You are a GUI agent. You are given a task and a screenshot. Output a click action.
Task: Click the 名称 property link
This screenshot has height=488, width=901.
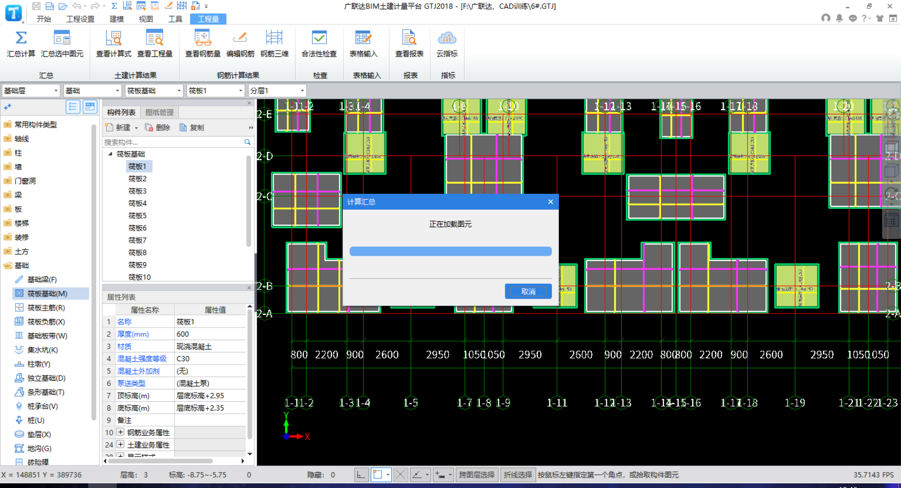(x=124, y=322)
